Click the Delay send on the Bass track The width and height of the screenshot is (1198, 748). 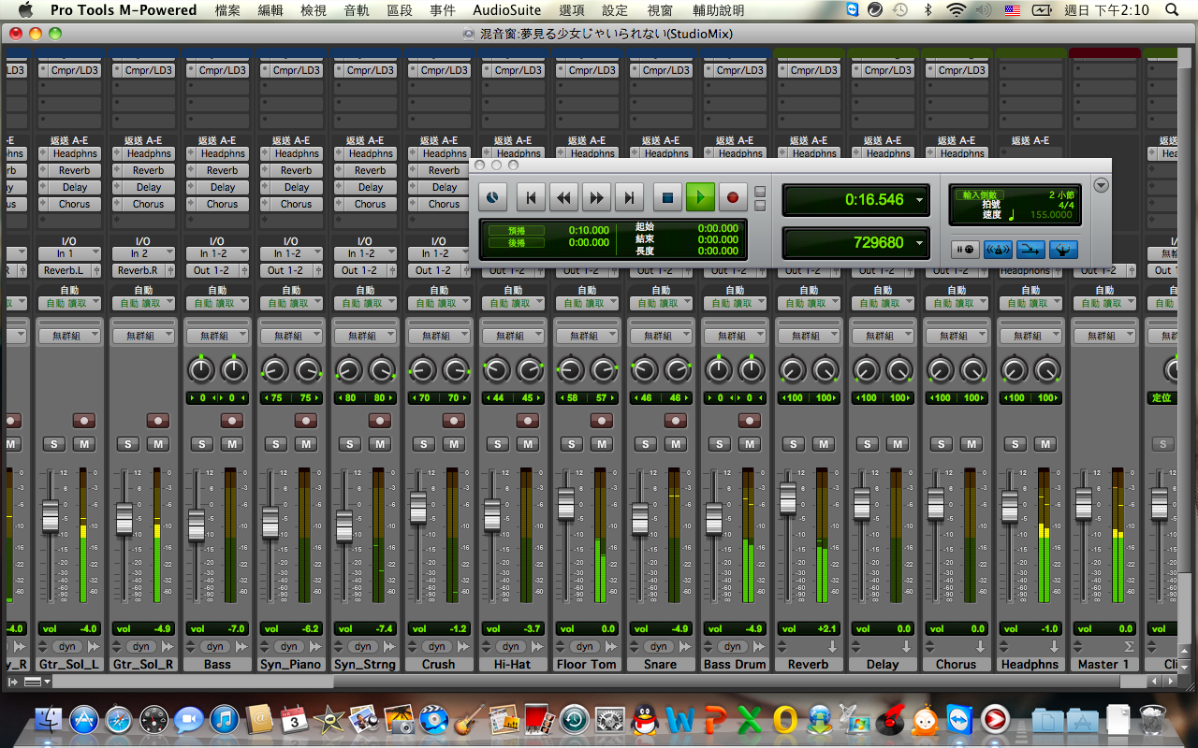[x=217, y=187]
